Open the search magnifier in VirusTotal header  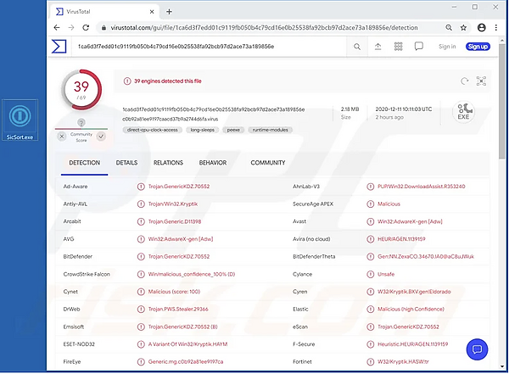click(357, 47)
